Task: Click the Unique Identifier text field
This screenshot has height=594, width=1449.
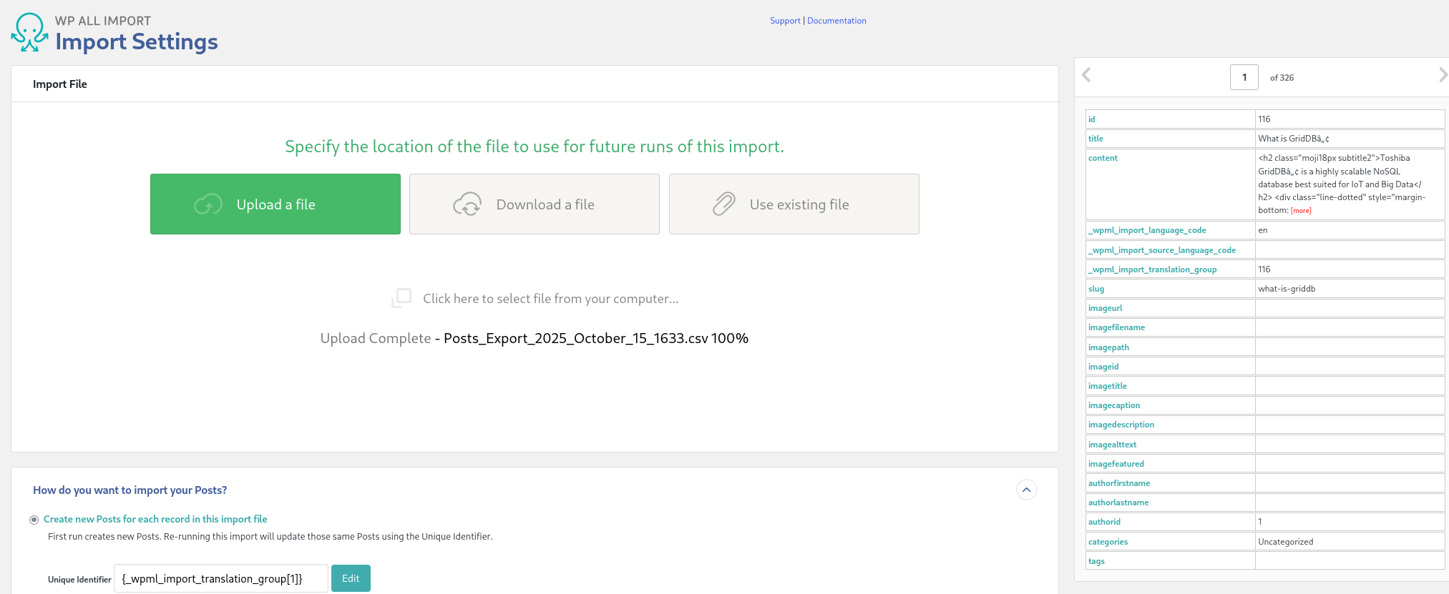Action: pyautogui.click(x=220, y=578)
